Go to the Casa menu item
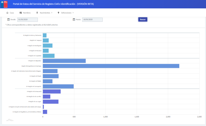The width and height of the screenshot is (206, 126). [x=12, y=13]
